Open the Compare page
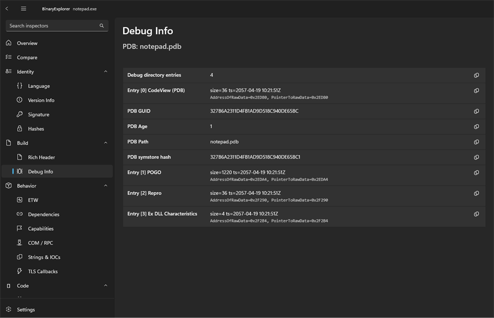Screen dimensions: 494x318 click(x=57, y=57)
